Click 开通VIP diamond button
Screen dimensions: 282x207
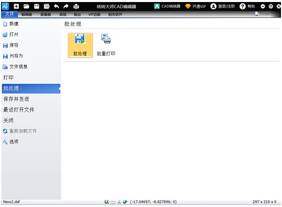[195, 7]
